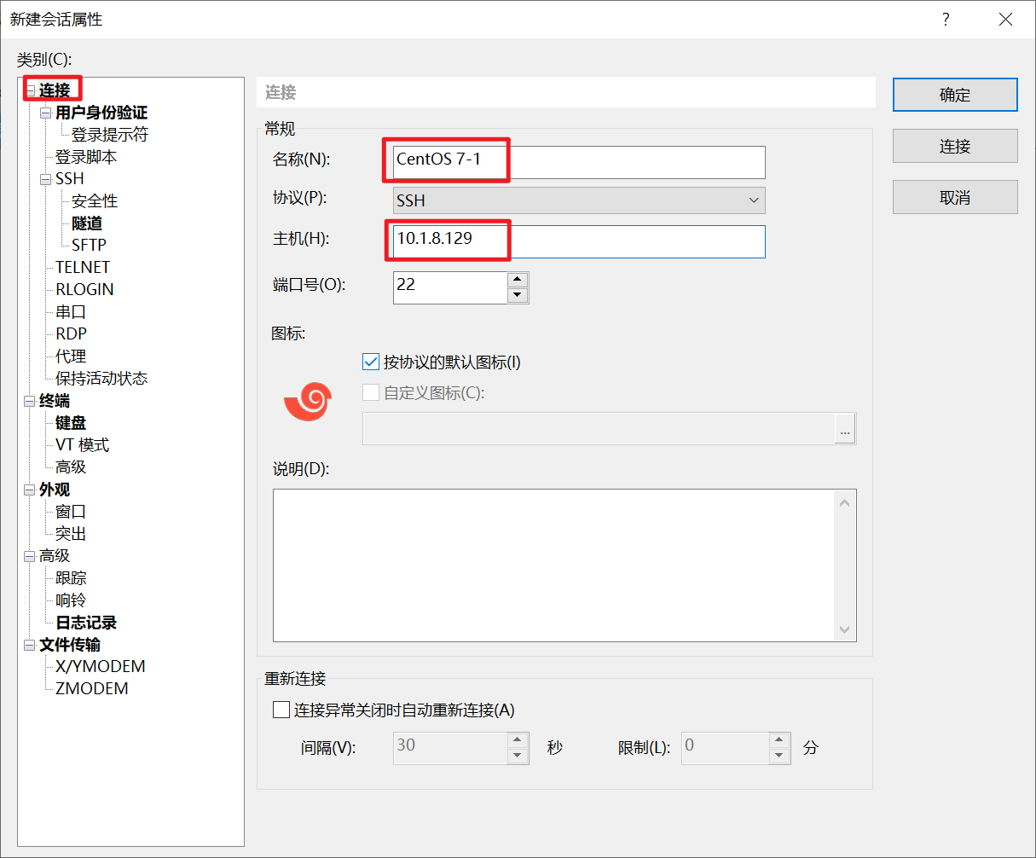The image size is (1036, 858).
Task: Select 终端 in the tree
Action: (x=55, y=401)
